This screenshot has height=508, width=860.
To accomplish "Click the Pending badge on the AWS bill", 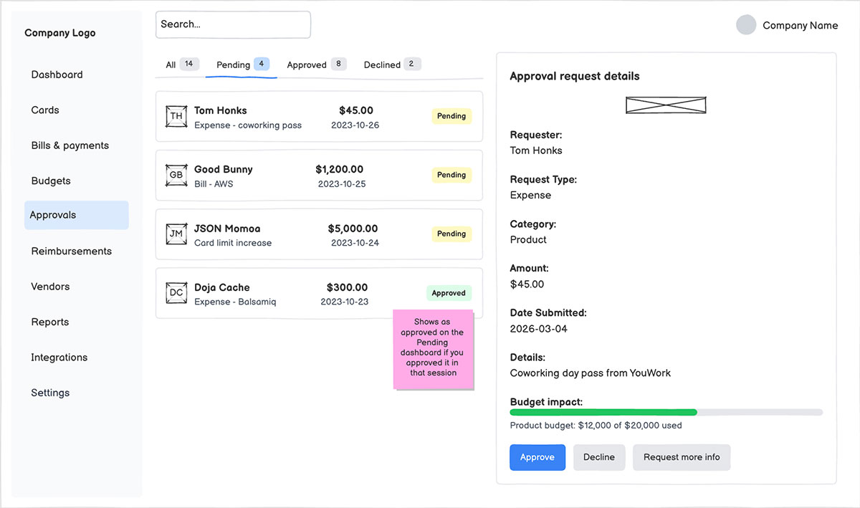I will pyautogui.click(x=451, y=175).
